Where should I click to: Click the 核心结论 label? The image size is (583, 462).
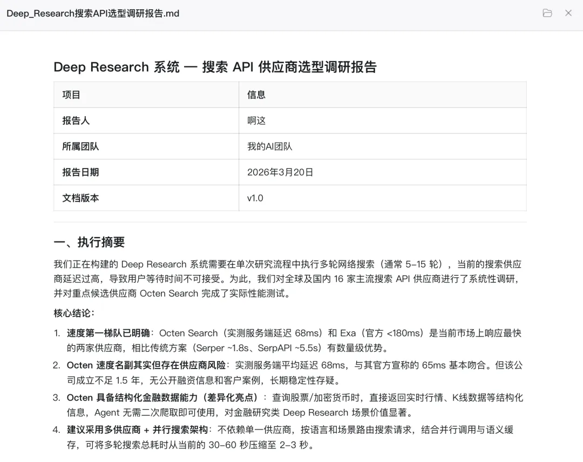coord(74,313)
